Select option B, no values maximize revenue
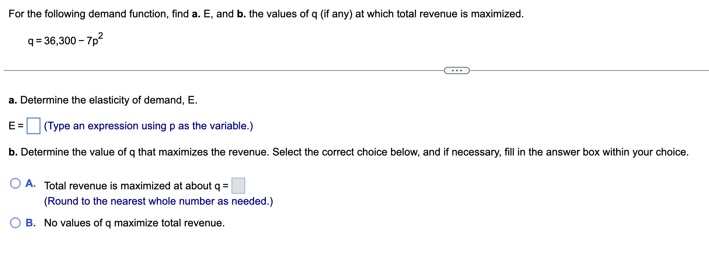The height and width of the screenshot is (255, 709). (x=15, y=222)
